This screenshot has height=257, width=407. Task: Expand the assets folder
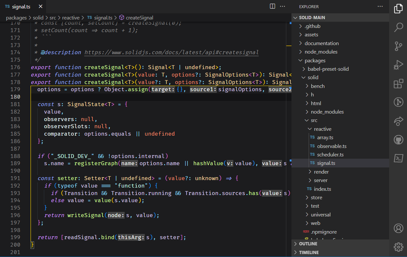click(x=340, y=35)
